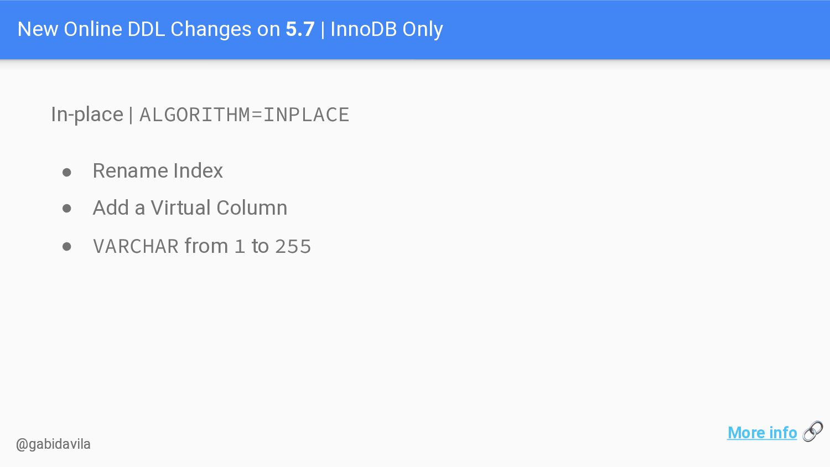Click the pipe separator in header title

[x=323, y=29]
